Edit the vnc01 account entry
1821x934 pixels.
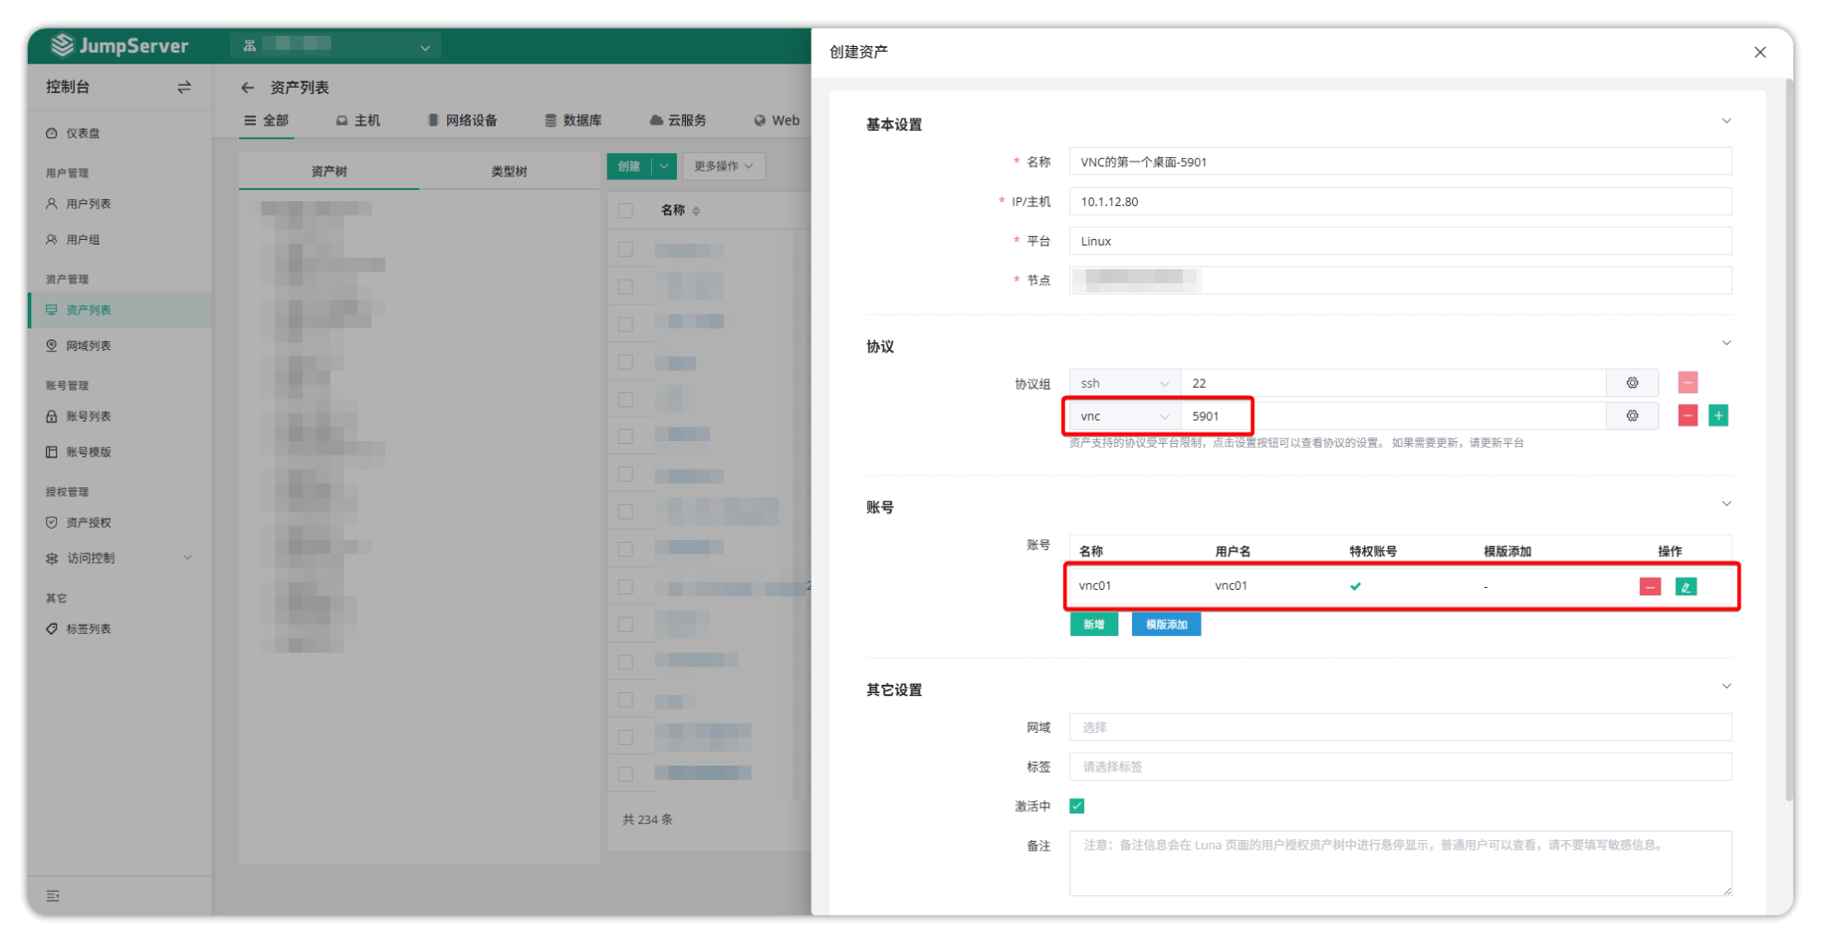coord(1685,587)
